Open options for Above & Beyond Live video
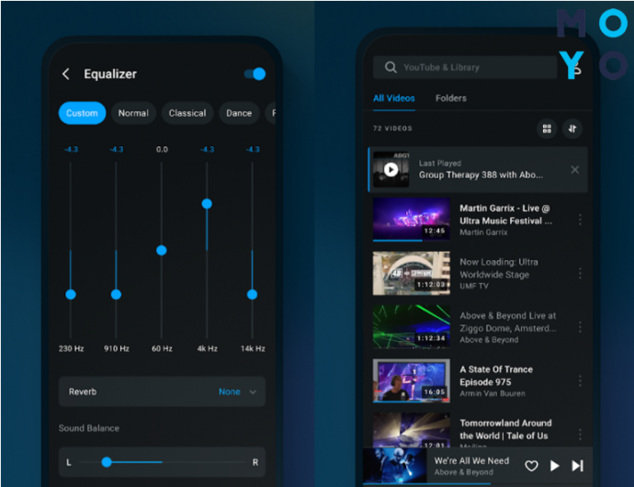 [x=580, y=327]
